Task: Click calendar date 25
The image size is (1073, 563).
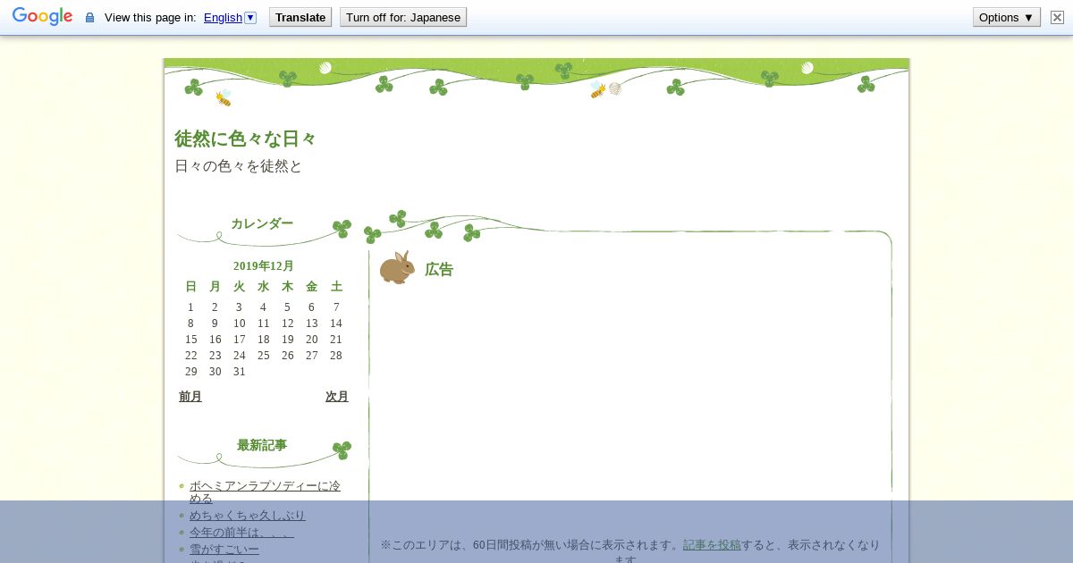Action: (x=264, y=355)
